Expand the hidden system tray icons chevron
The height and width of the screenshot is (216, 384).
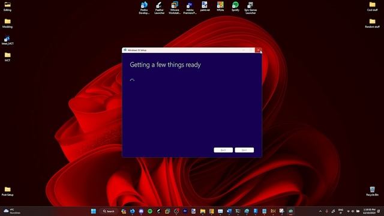coord(320,211)
